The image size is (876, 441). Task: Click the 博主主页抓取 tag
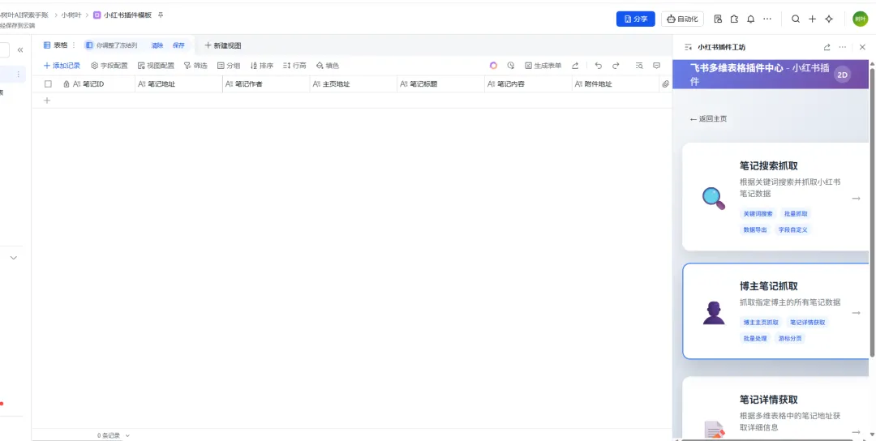pyautogui.click(x=761, y=322)
